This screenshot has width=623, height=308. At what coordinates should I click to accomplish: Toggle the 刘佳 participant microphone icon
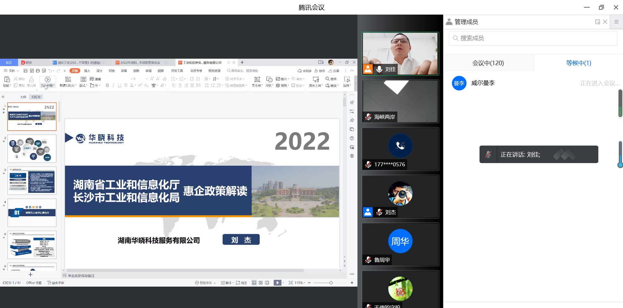(x=379, y=69)
